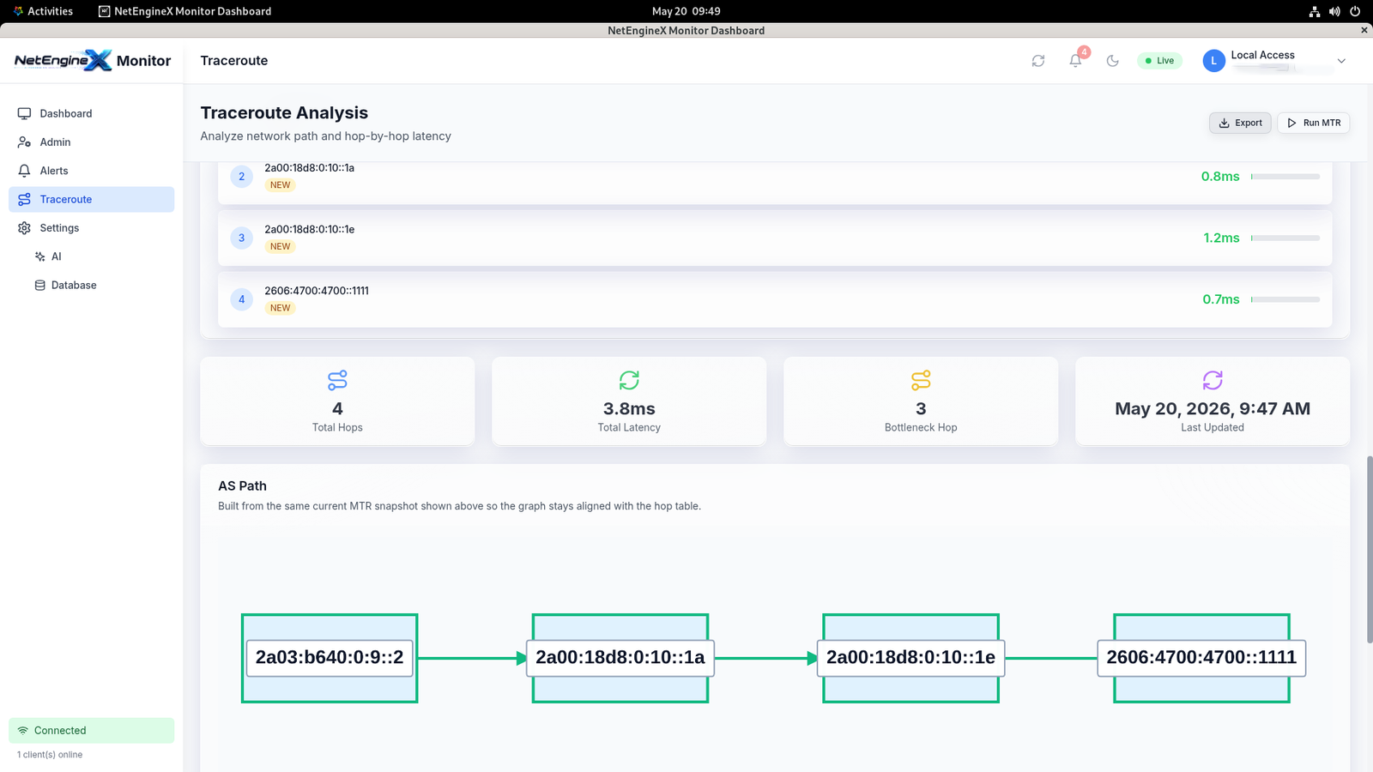Toggle dark mode moon icon
The width and height of the screenshot is (1373, 772).
1113,61
